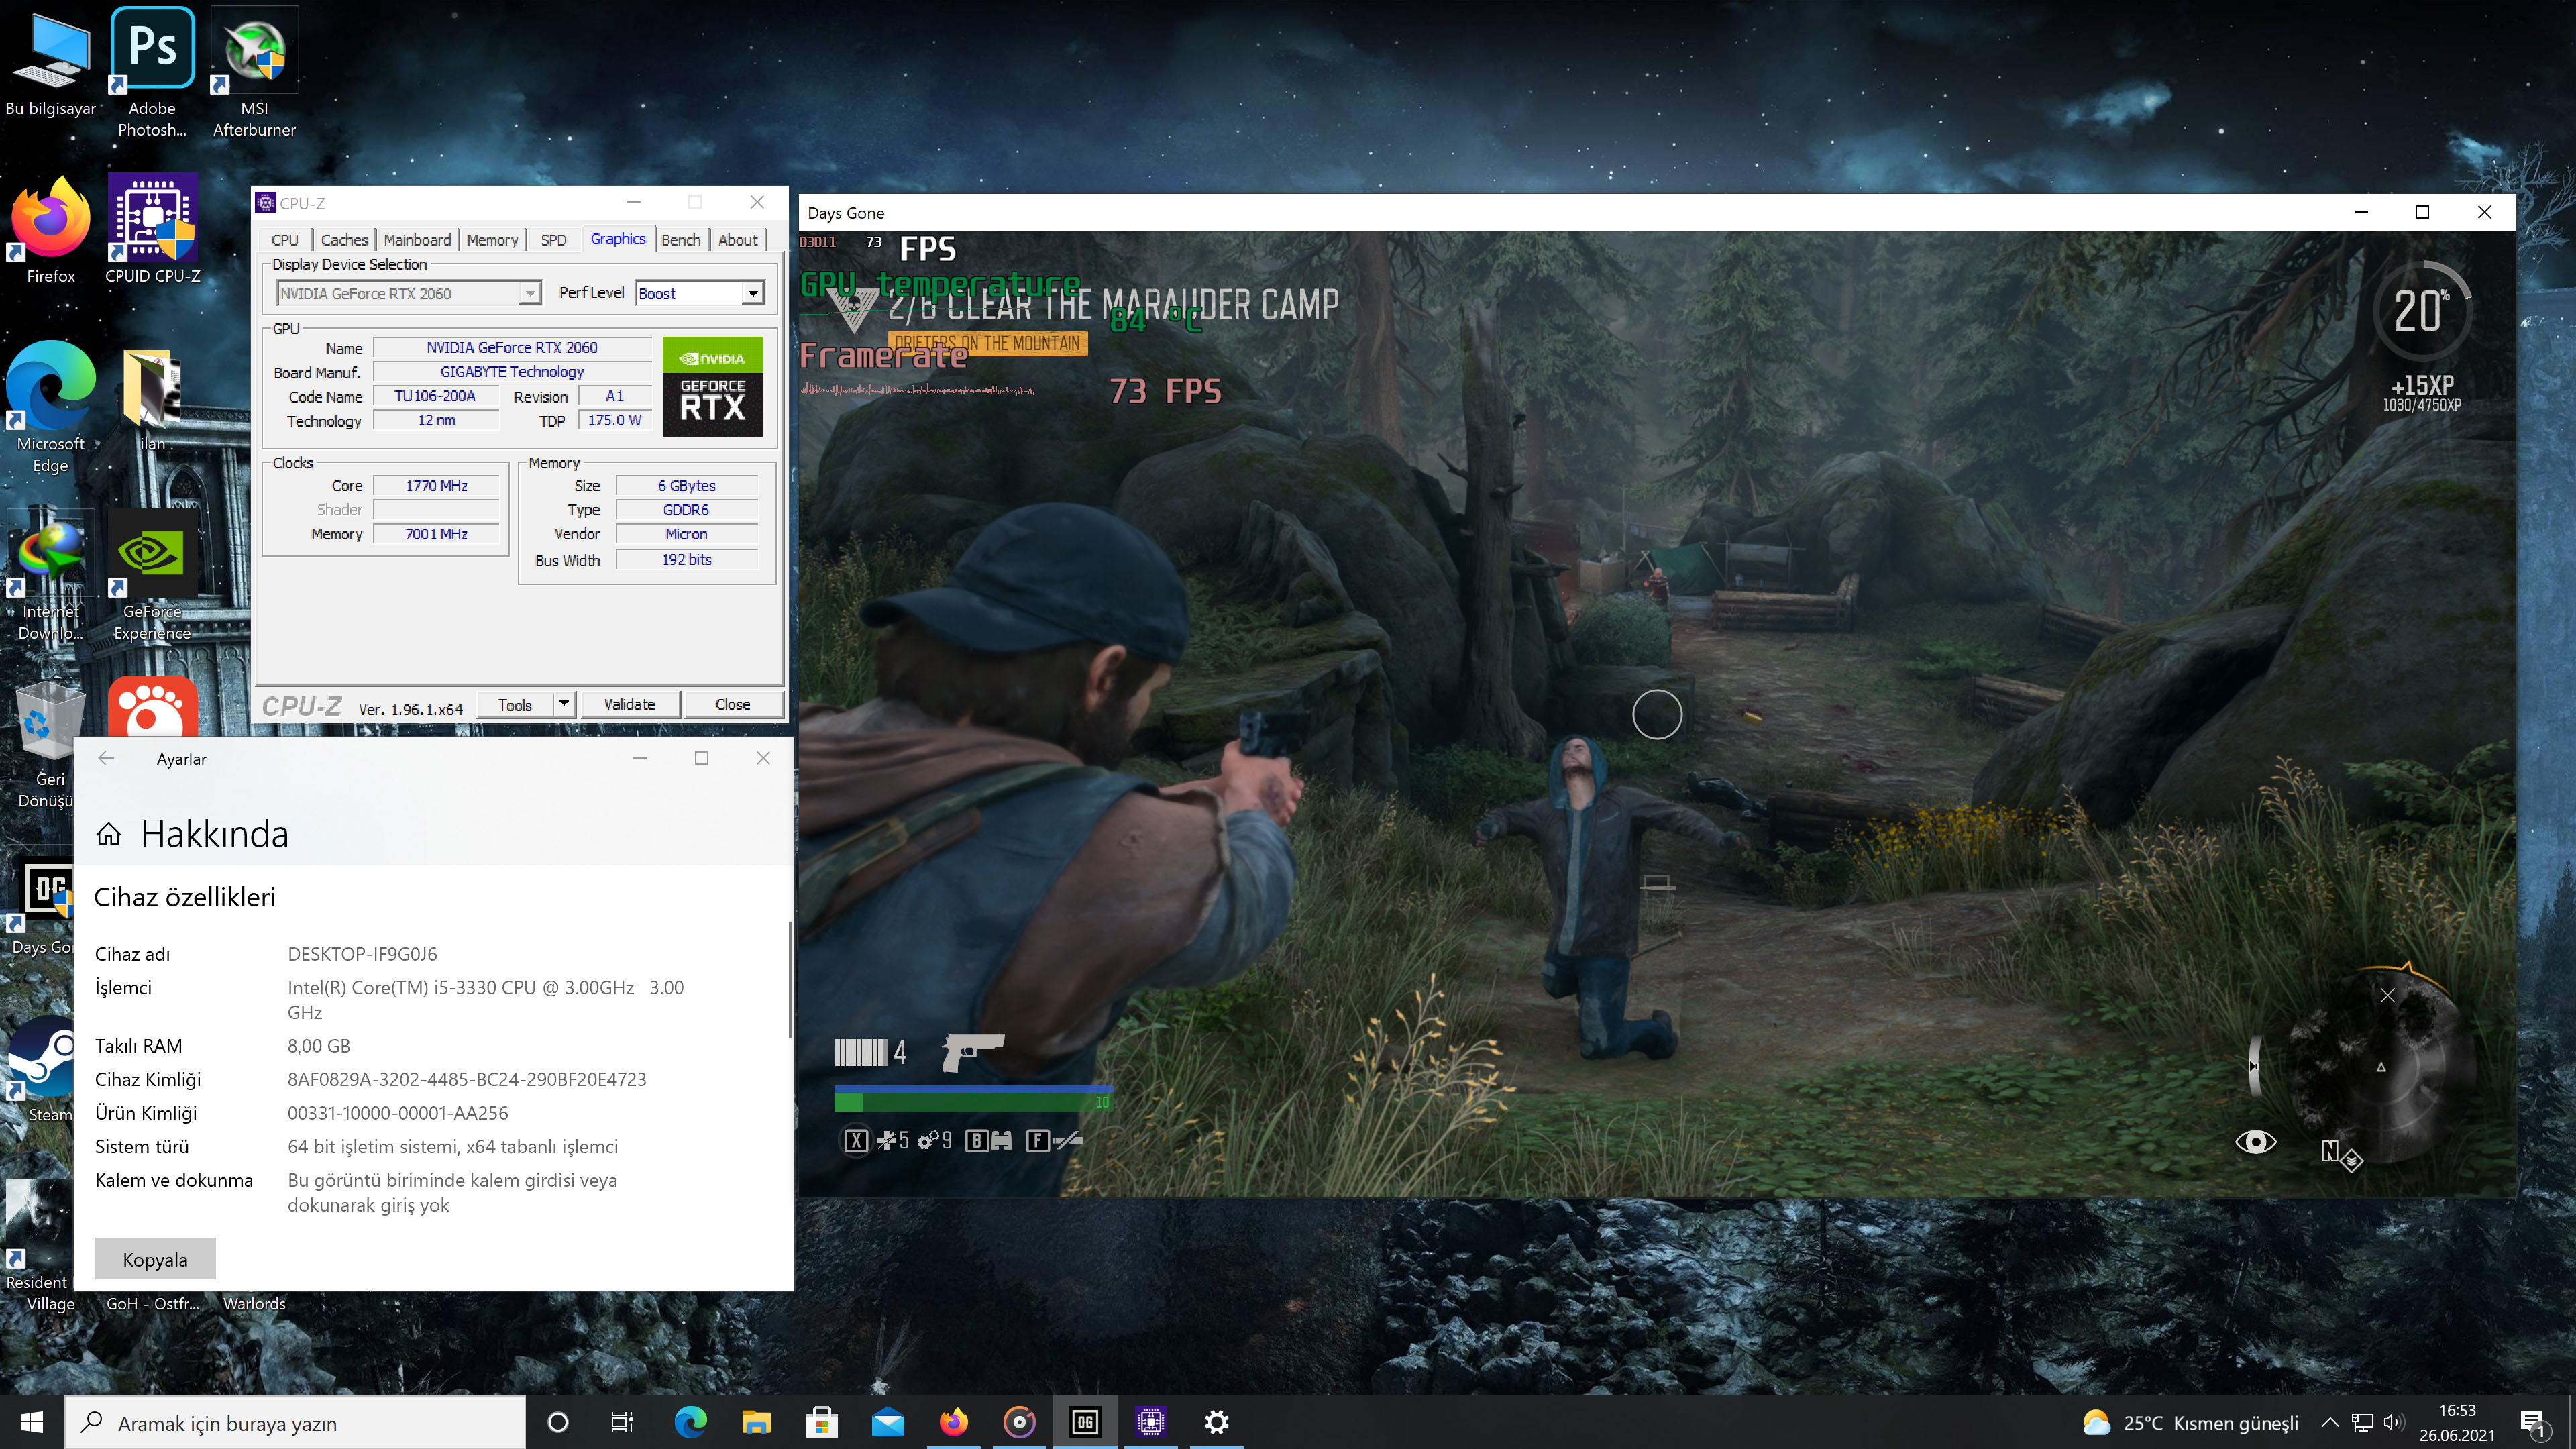Screen dimensions: 2576x1449
Task: Open CPUID CPU-Z desktop shortcut
Action: coord(152,230)
